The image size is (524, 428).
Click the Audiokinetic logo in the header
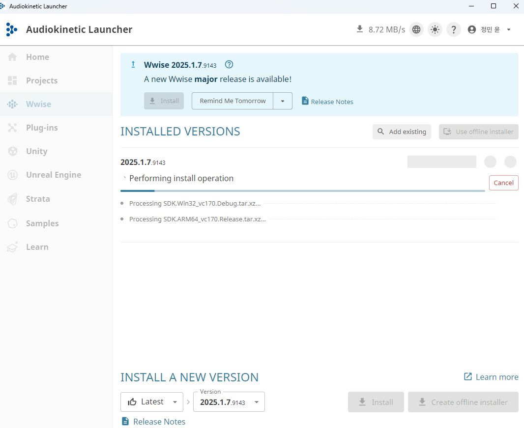[x=12, y=29]
